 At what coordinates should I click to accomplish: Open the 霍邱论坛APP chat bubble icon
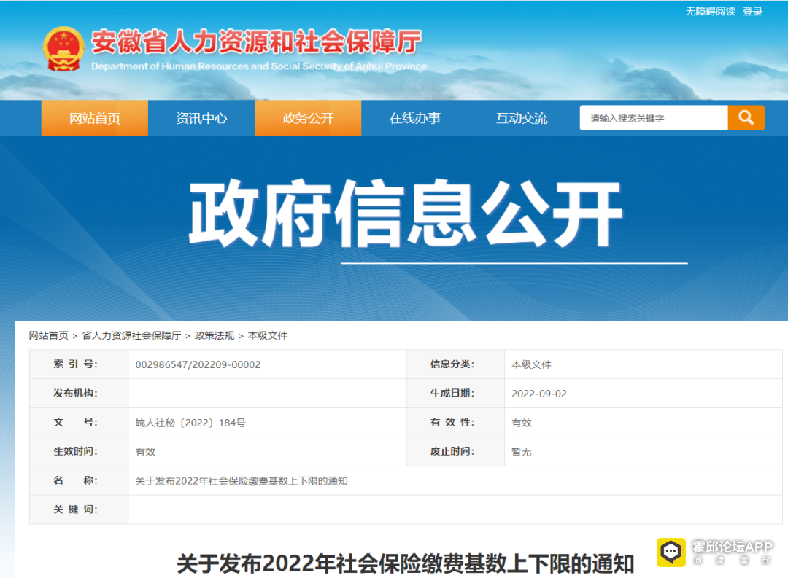point(671,552)
